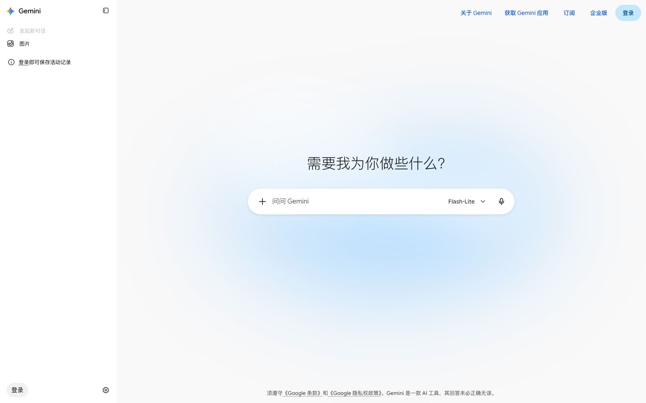Image resolution: width=646 pixels, height=403 pixels.
Task: Open the 关于 Gemini link
Action: (476, 13)
